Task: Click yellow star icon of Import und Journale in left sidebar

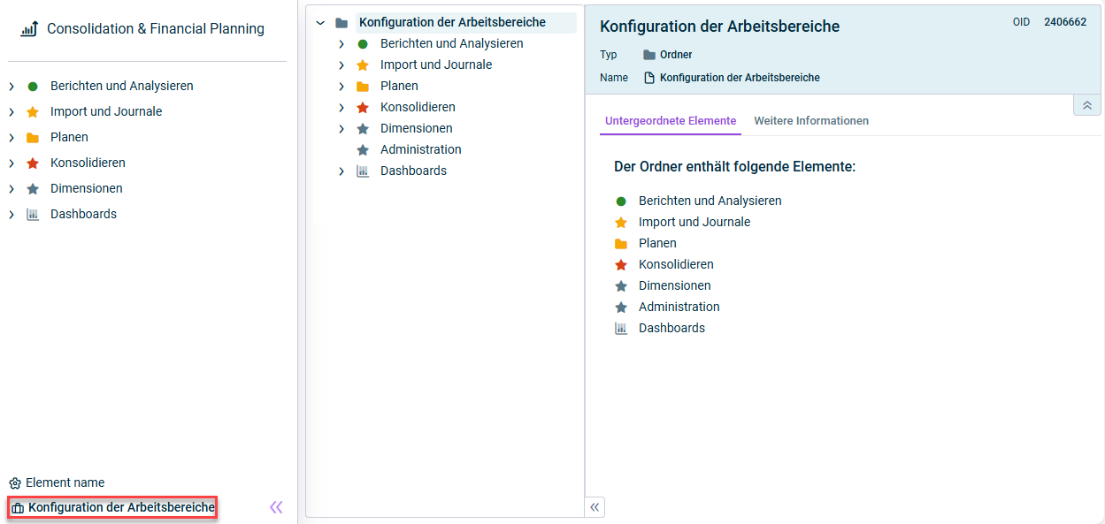Action: click(x=33, y=112)
